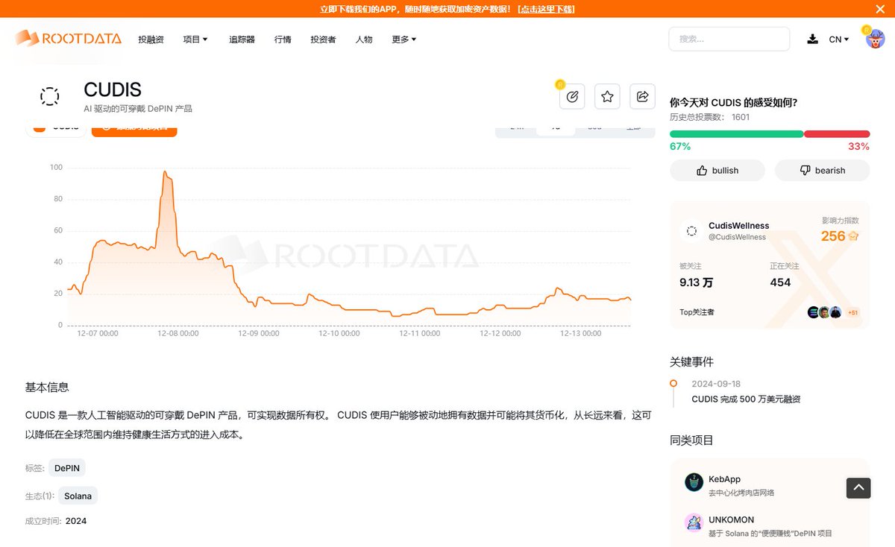Open the CN language dropdown

pos(839,39)
